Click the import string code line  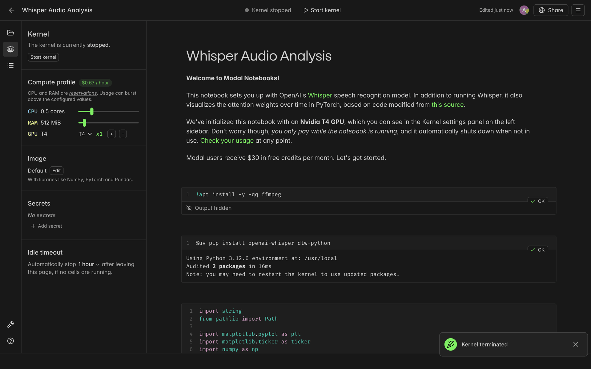coord(220,311)
